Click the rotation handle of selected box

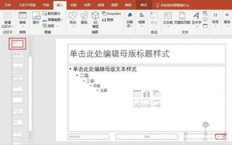[206, 125]
